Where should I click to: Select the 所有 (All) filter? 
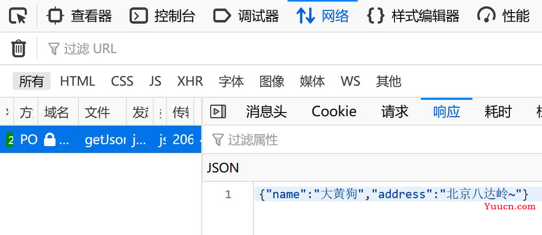(x=32, y=81)
